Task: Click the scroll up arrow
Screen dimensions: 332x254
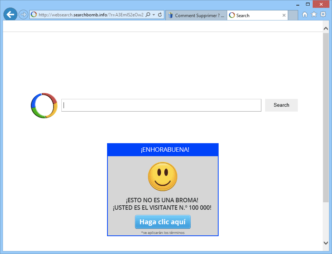Action: [x=326, y=29]
